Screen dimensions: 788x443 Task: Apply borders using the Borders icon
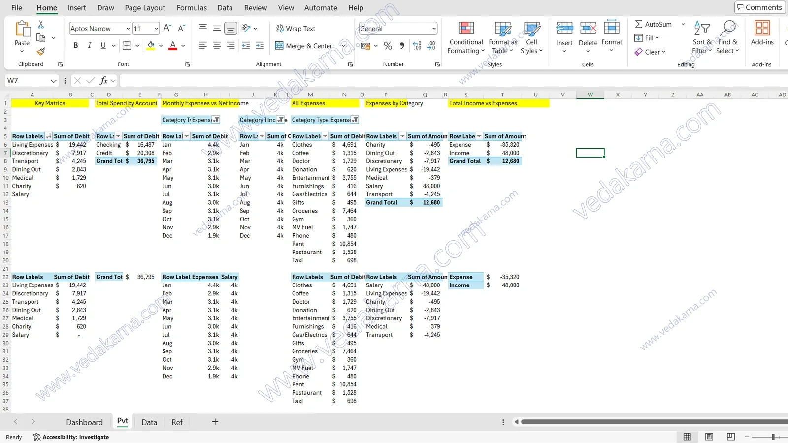pos(127,45)
